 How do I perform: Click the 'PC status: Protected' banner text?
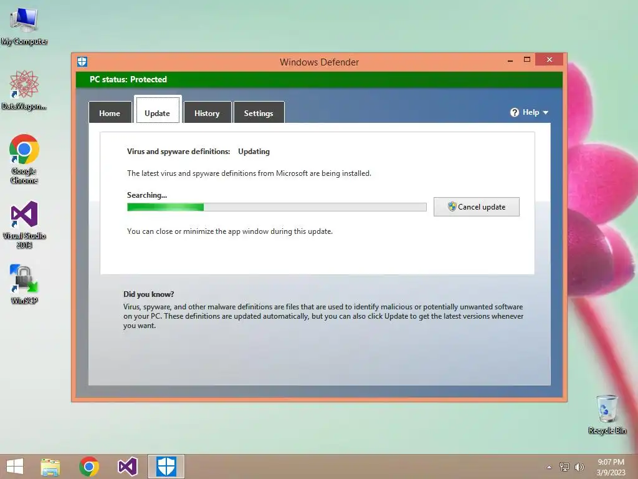[x=128, y=79]
